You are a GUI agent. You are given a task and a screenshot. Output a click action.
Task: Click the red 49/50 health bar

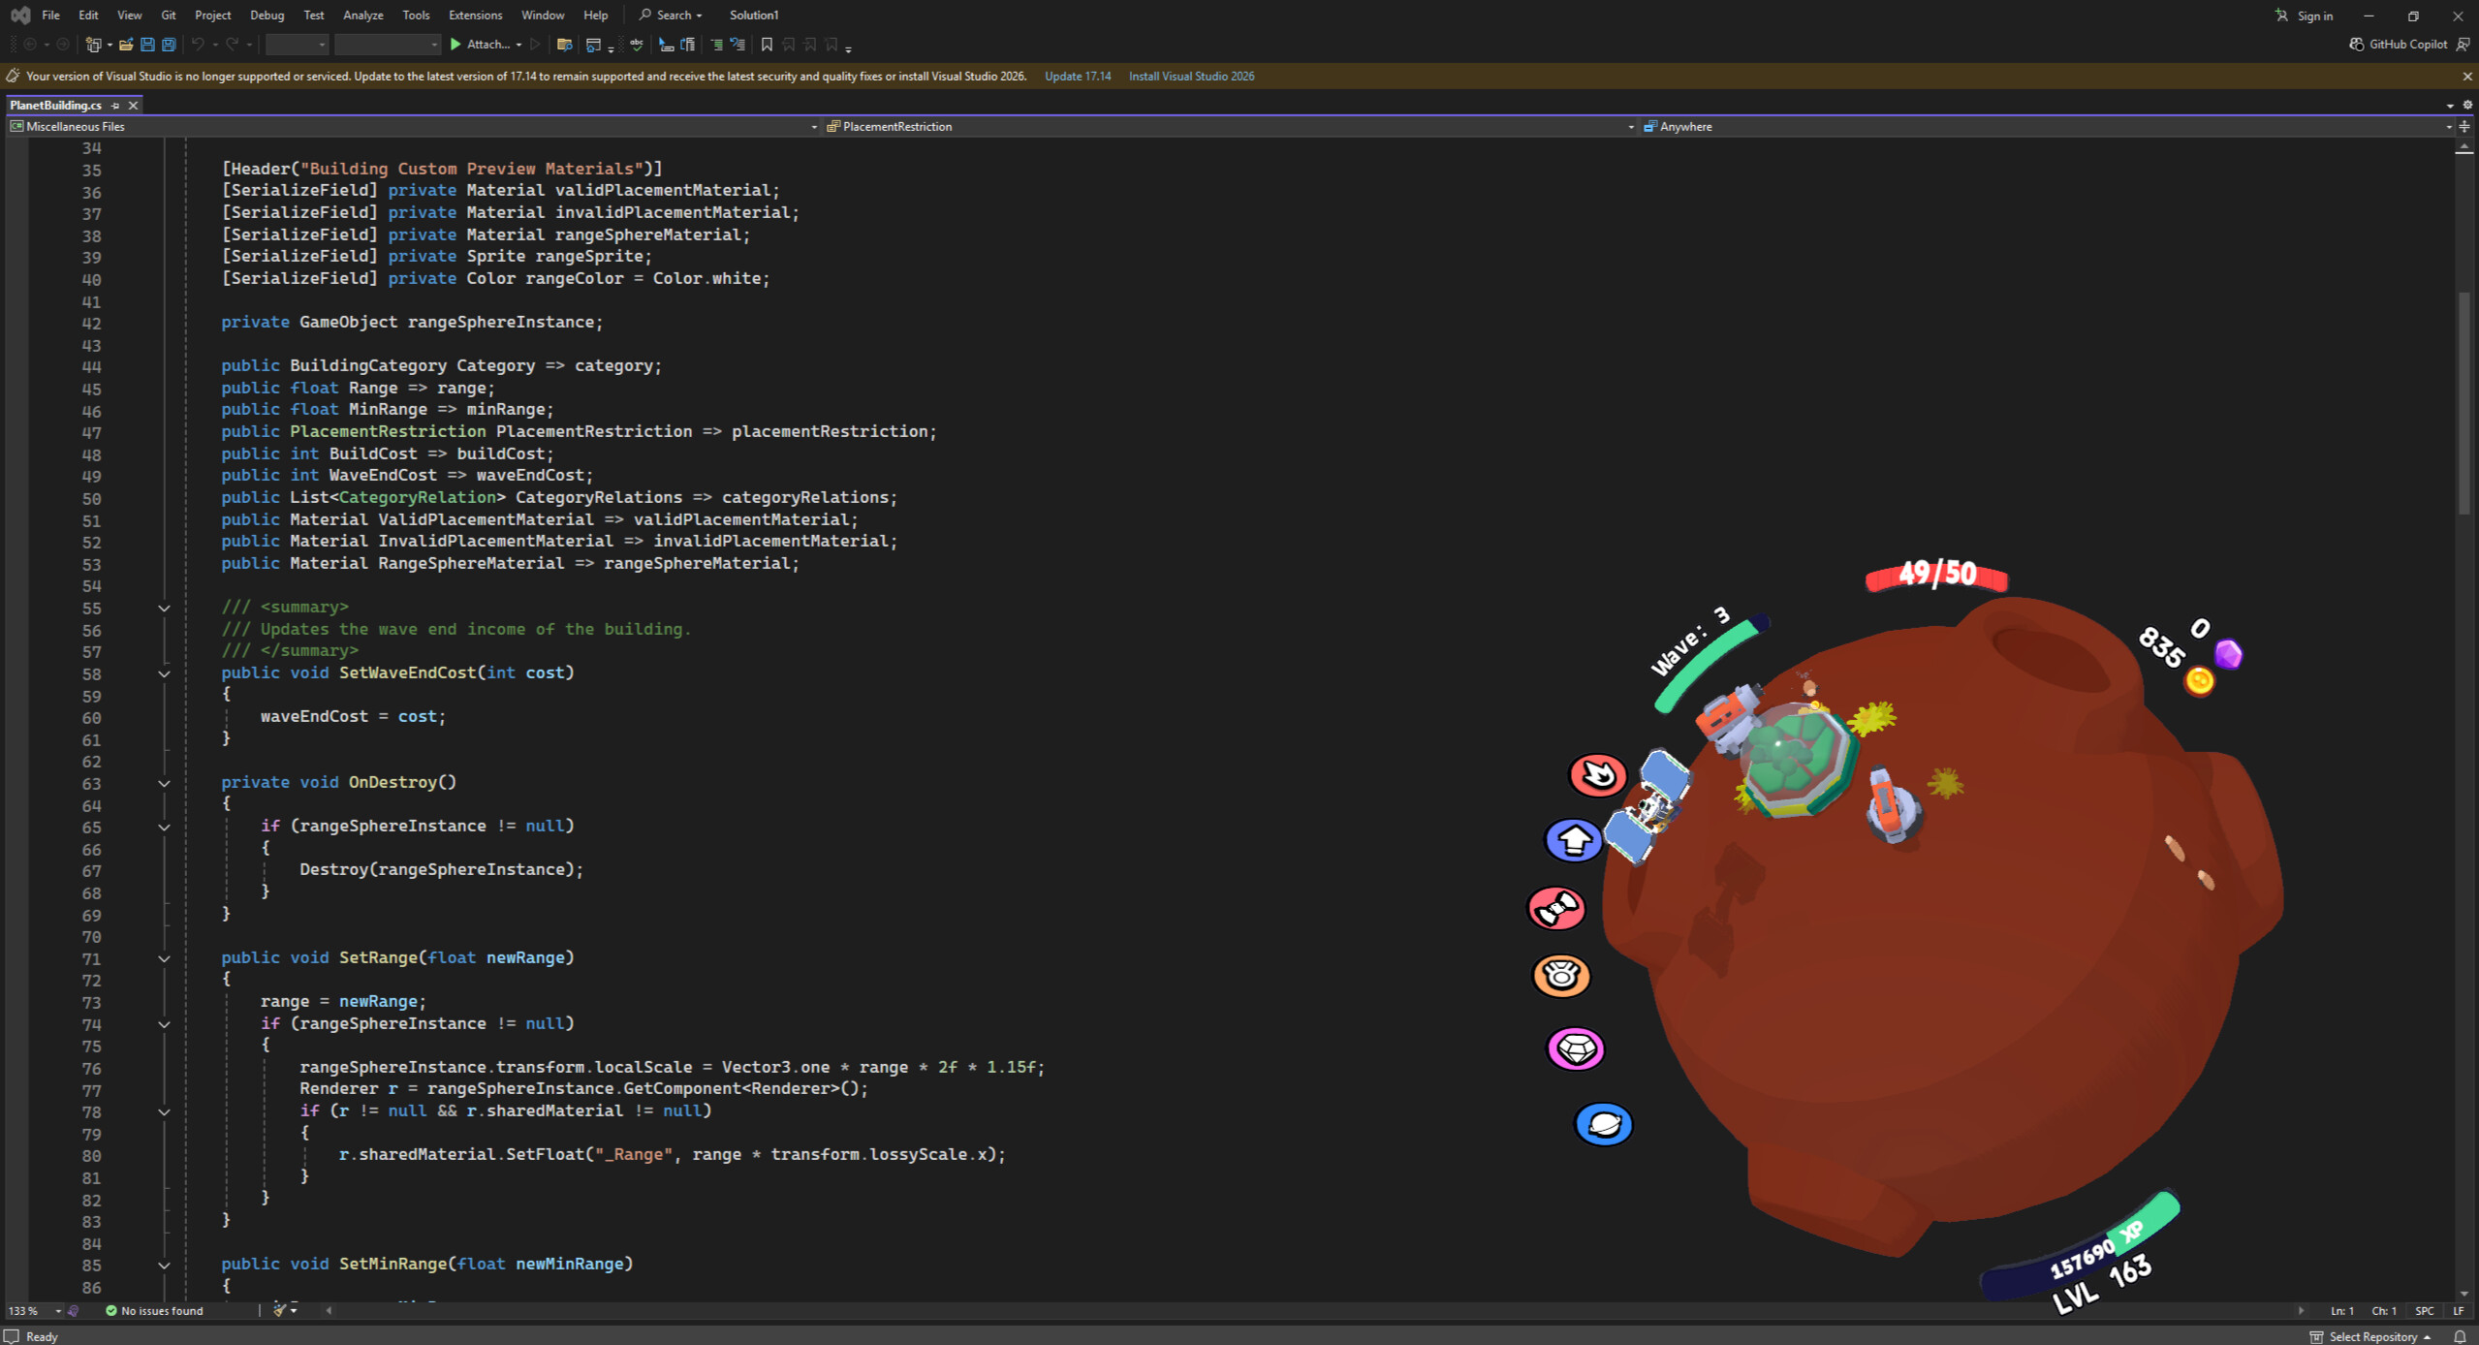pos(1936,576)
